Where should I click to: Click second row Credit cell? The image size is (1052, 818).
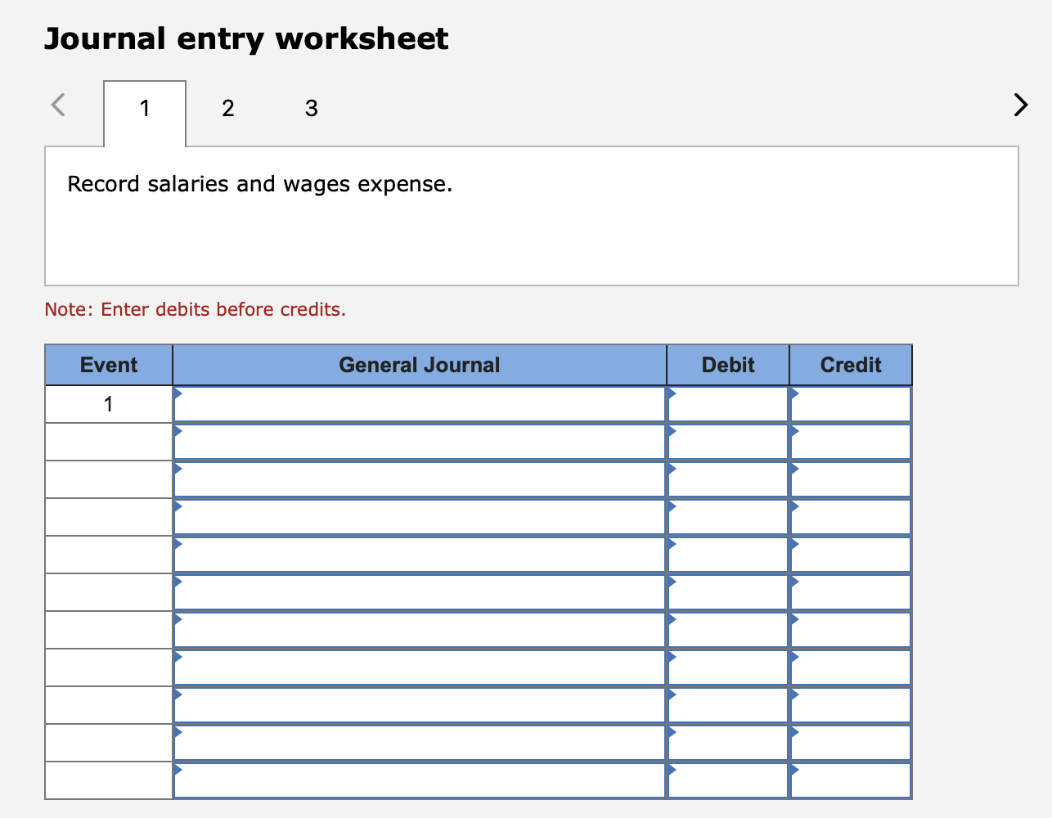(851, 442)
